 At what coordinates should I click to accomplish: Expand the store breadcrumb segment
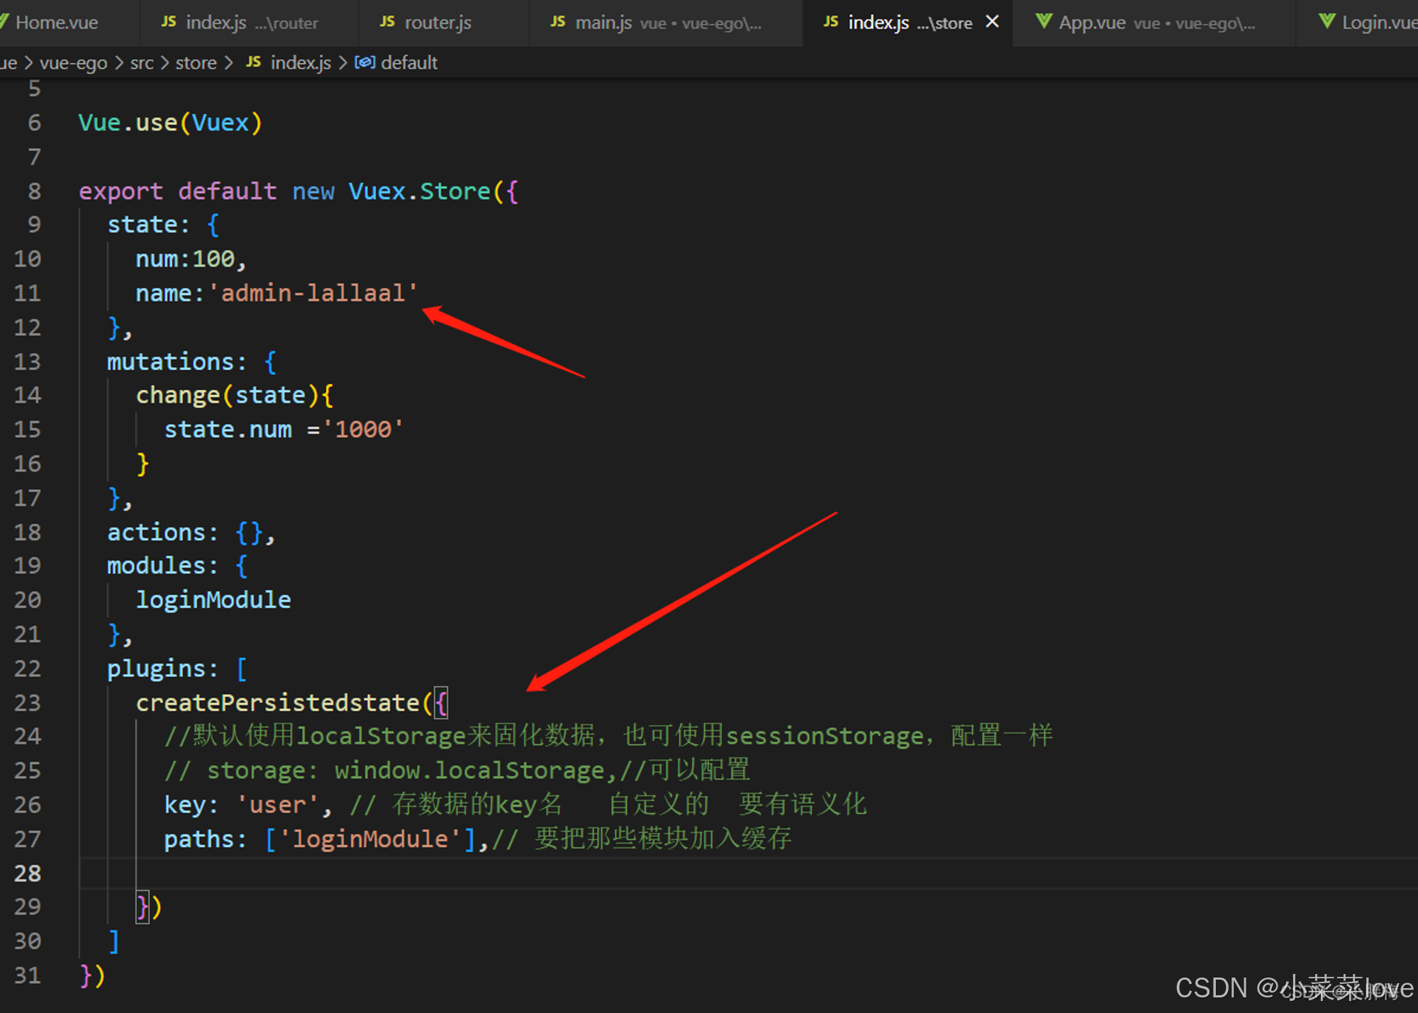tap(196, 63)
